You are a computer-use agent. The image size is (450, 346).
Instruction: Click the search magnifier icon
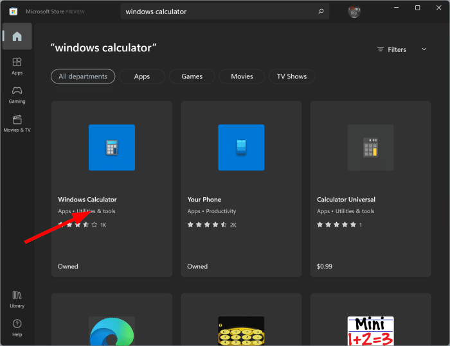coord(321,12)
